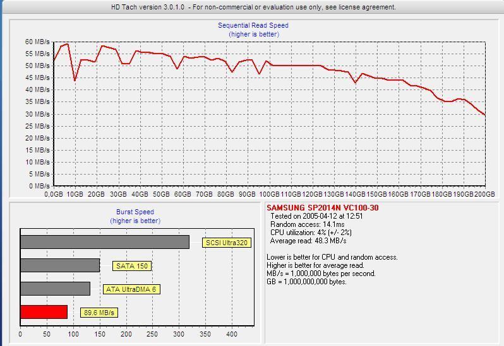Image resolution: width=504 pixels, height=346 pixels.
Task: Click "Lower is better for CPU and random access"
Action: pyautogui.click(x=332, y=257)
